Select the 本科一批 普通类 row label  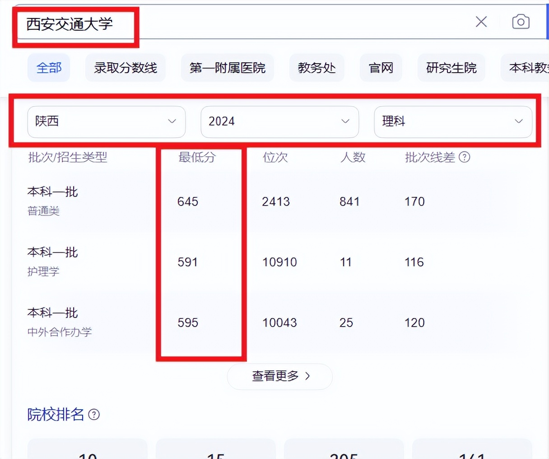pos(52,201)
